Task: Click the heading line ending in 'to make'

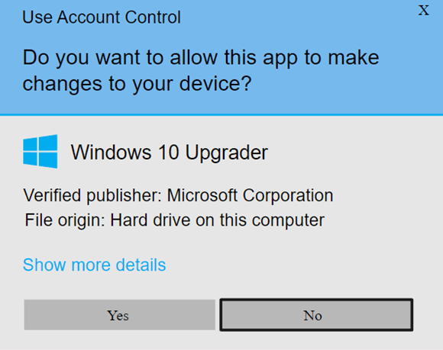Action: point(201,58)
